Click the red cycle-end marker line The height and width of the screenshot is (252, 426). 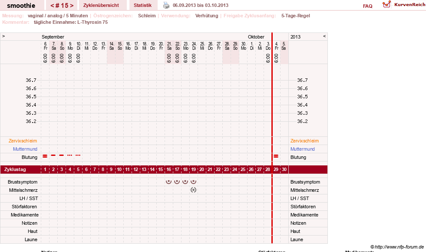tap(272, 138)
